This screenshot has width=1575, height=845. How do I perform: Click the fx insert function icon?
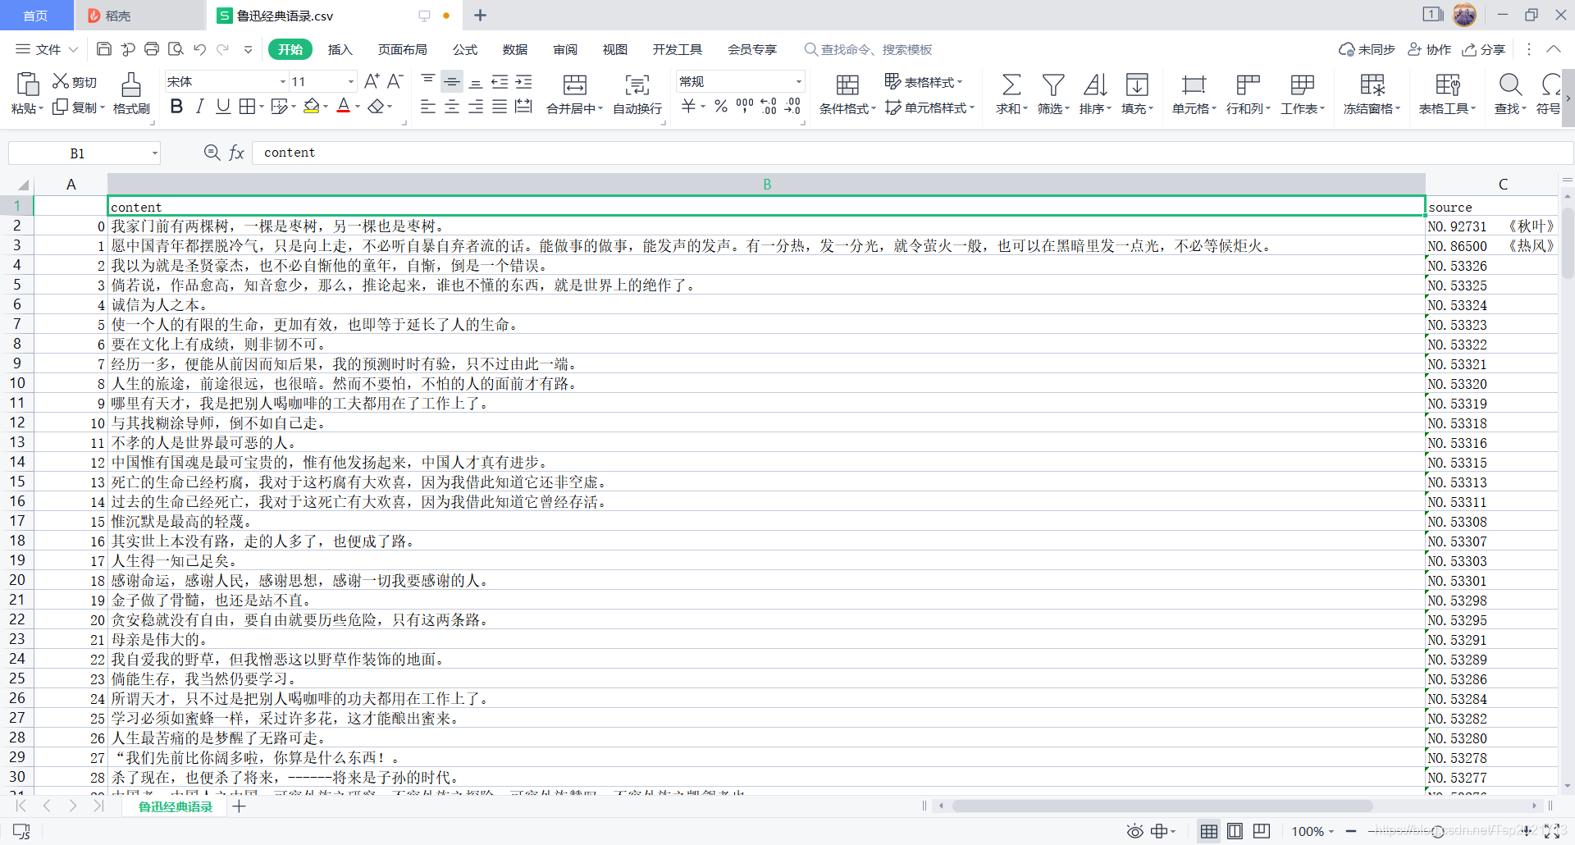(x=236, y=153)
